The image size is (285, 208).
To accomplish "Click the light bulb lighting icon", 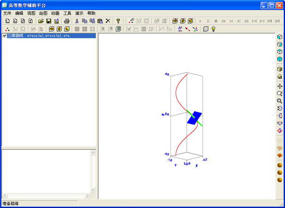I will (214, 29).
